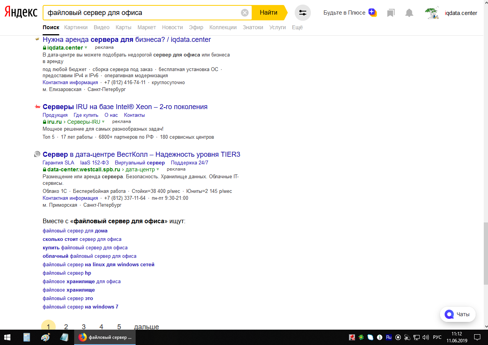Go to results page 2
Screen dimensions: 488x345
pos(66,327)
